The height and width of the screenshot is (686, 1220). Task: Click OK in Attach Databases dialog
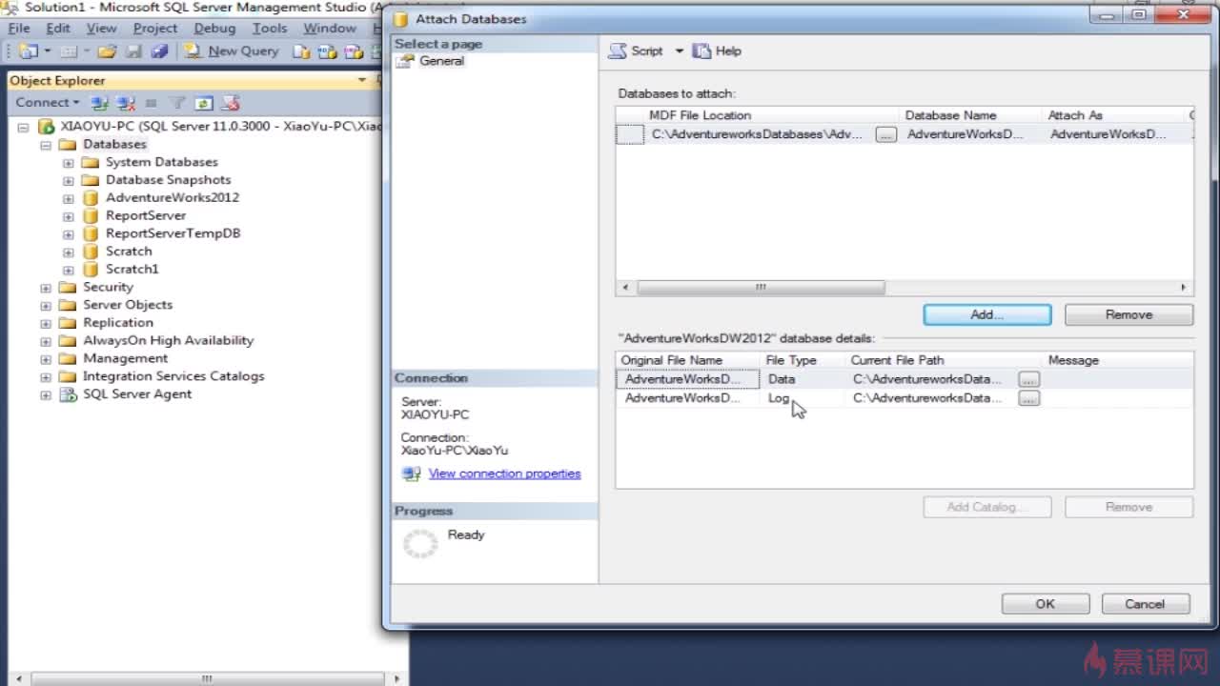click(x=1046, y=604)
